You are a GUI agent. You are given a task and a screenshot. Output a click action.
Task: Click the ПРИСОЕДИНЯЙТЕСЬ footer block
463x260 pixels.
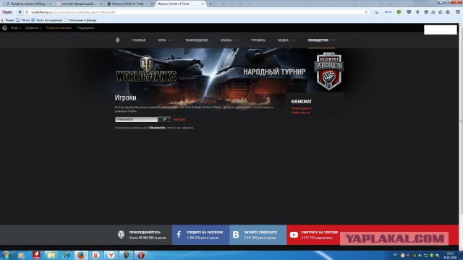click(x=143, y=235)
